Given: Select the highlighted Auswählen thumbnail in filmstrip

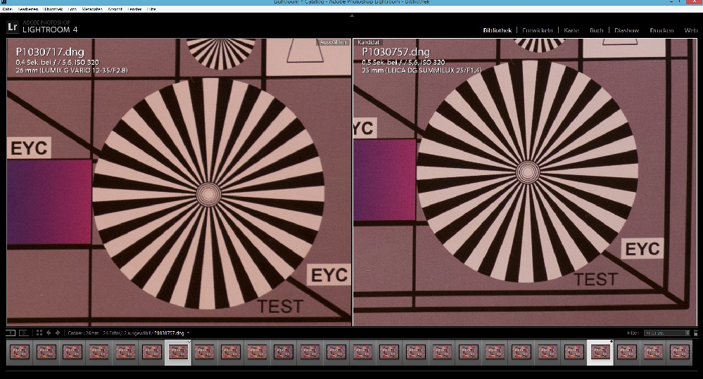Looking at the screenshot, I should click(x=177, y=352).
